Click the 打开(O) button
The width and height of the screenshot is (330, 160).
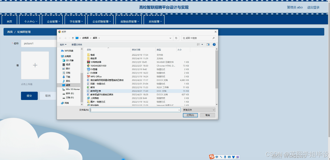190,115
